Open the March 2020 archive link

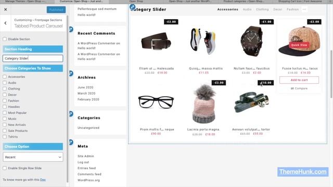(86, 94)
